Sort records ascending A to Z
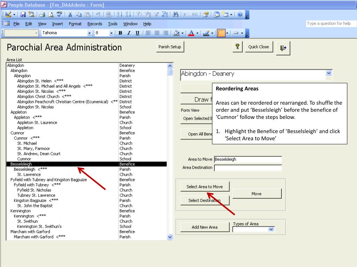The width and height of the screenshot is (357, 267). click(x=120, y=15)
